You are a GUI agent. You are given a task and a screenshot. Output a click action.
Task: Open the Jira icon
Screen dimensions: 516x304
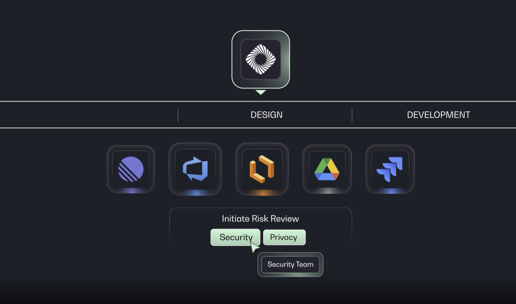pos(390,169)
